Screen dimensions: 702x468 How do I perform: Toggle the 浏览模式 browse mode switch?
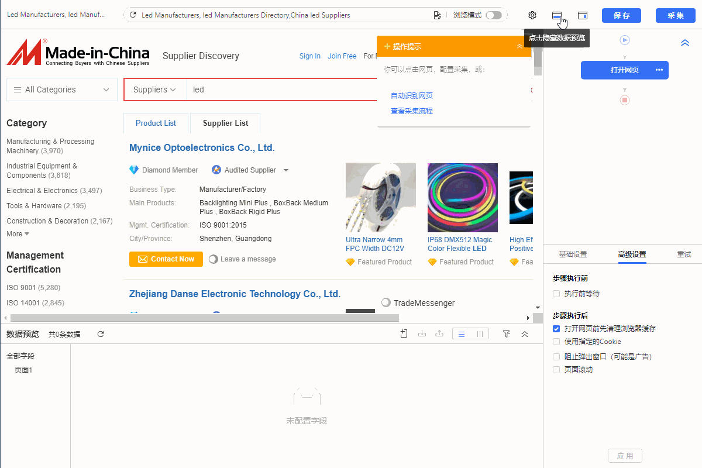pyautogui.click(x=494, y=15)
